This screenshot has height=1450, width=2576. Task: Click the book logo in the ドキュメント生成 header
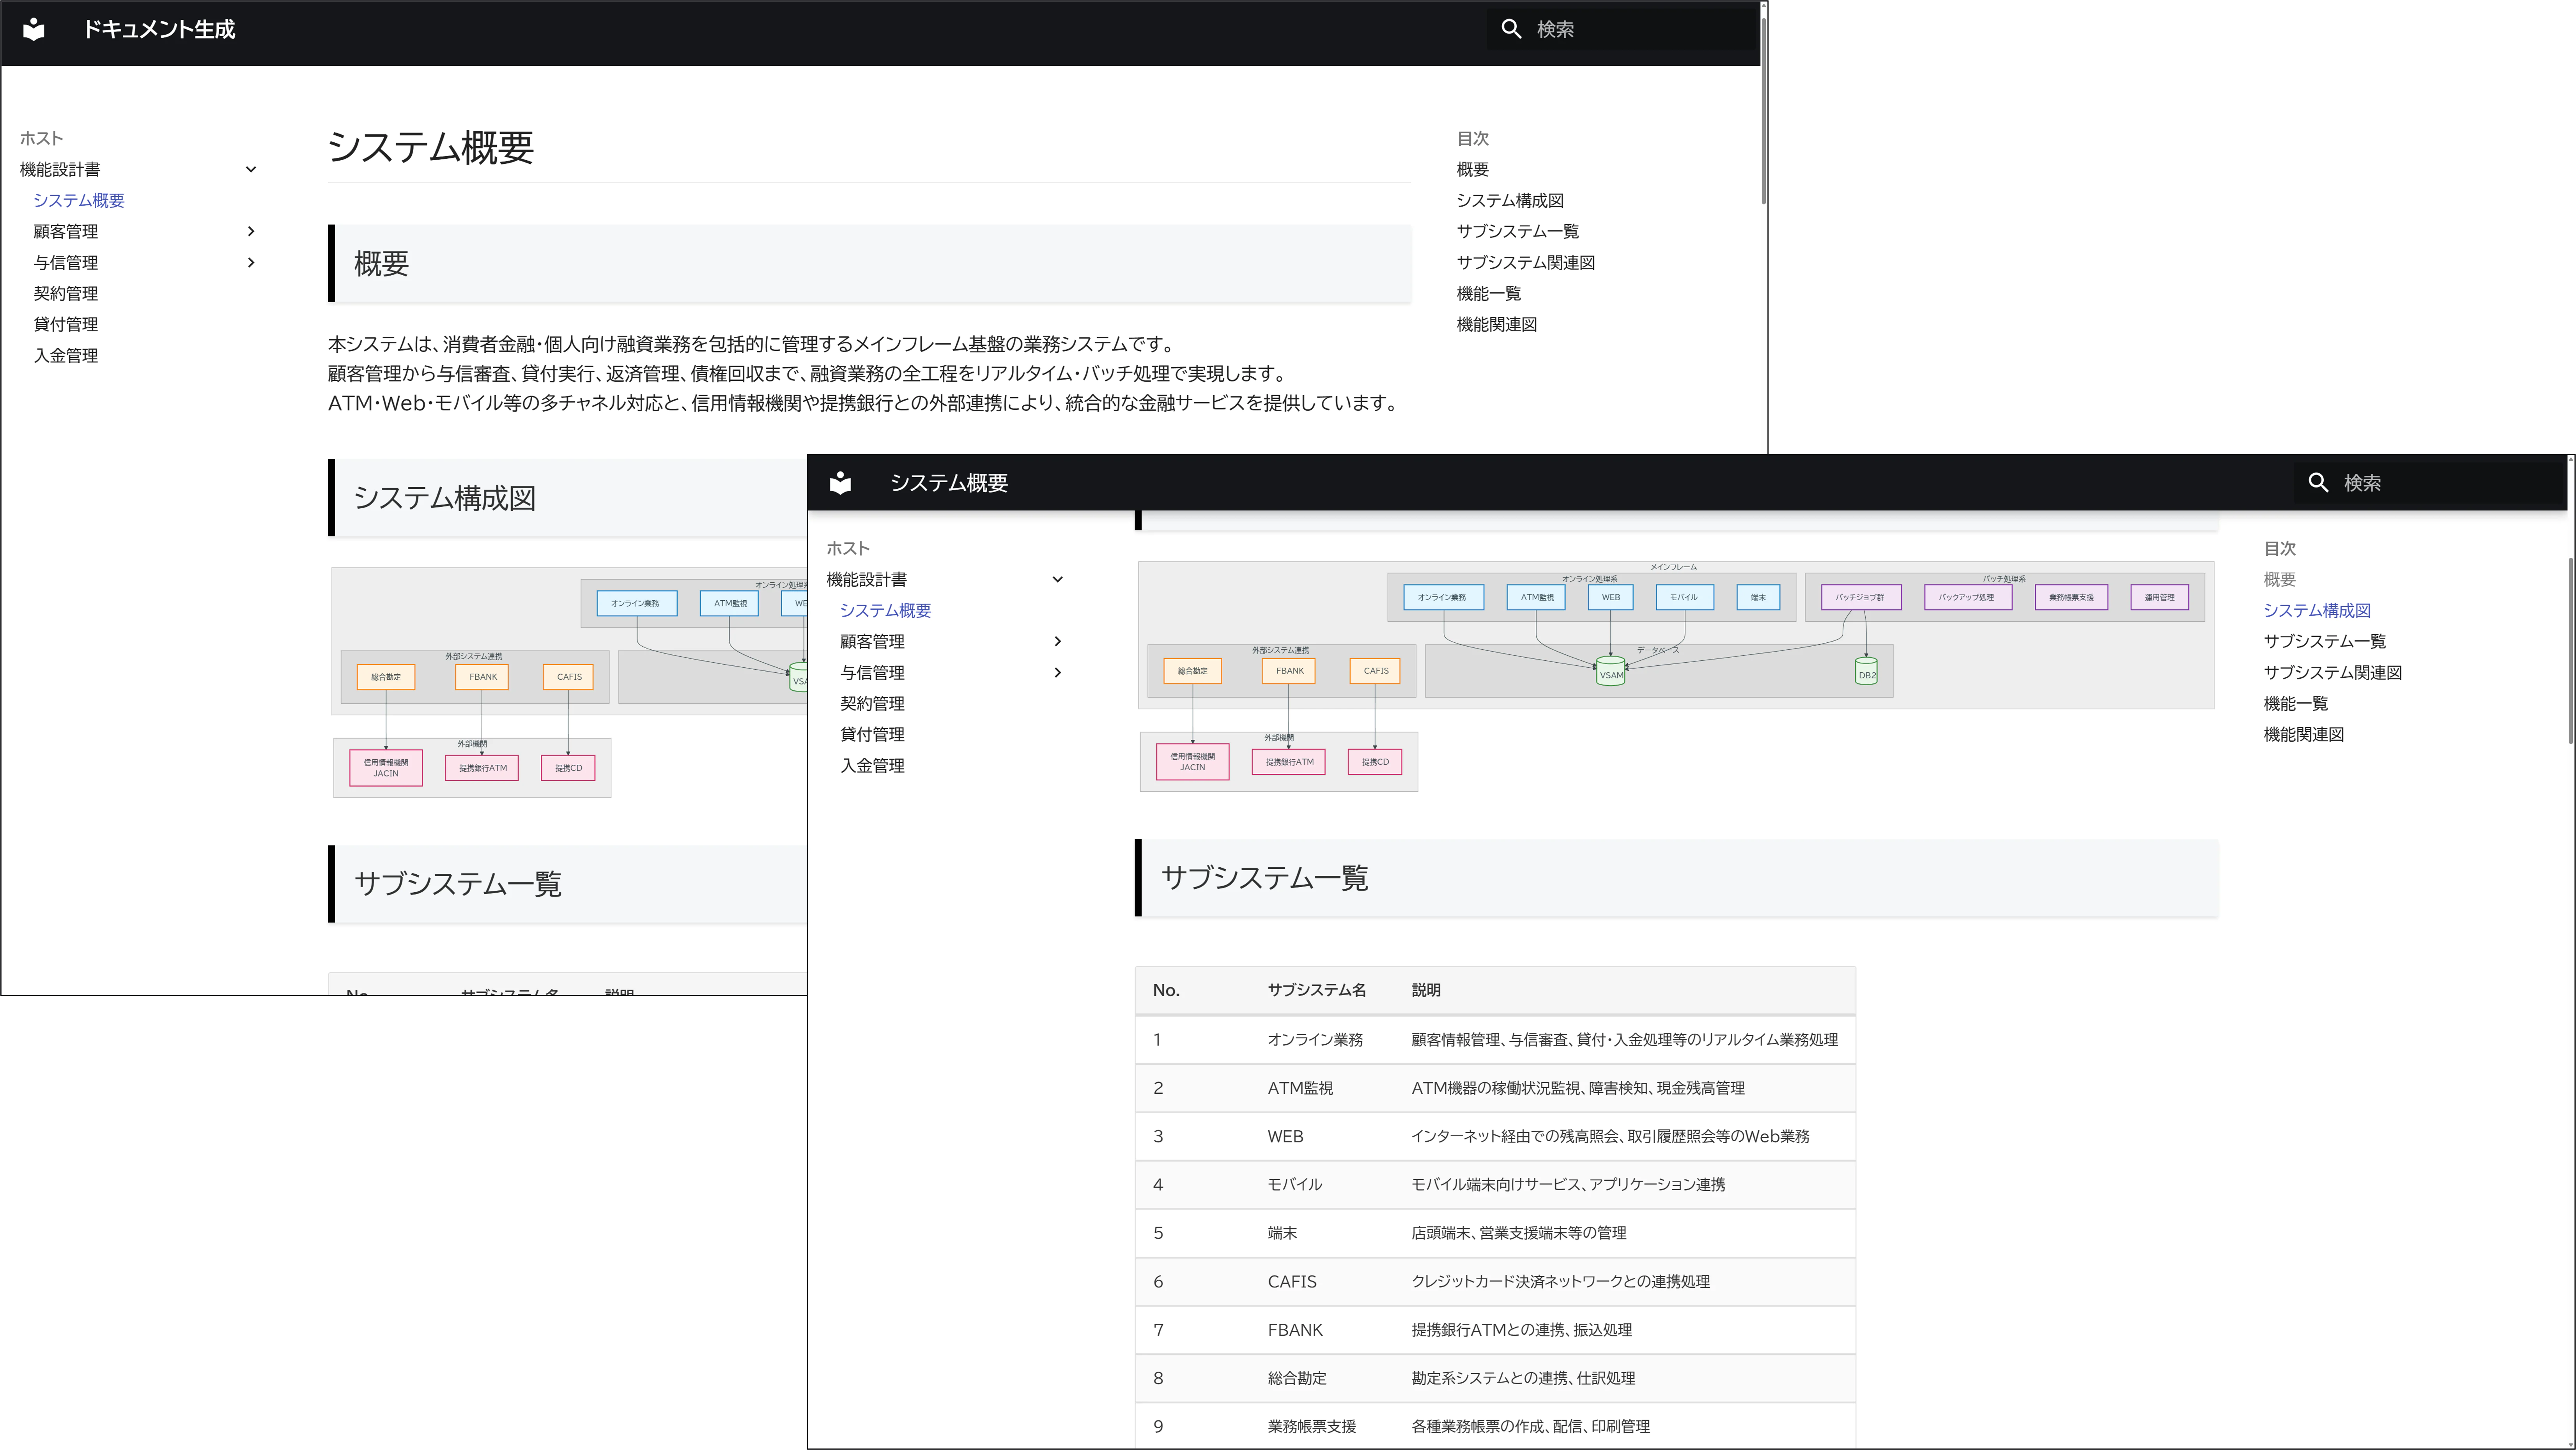pyautogui.click(x=34, y=29)
